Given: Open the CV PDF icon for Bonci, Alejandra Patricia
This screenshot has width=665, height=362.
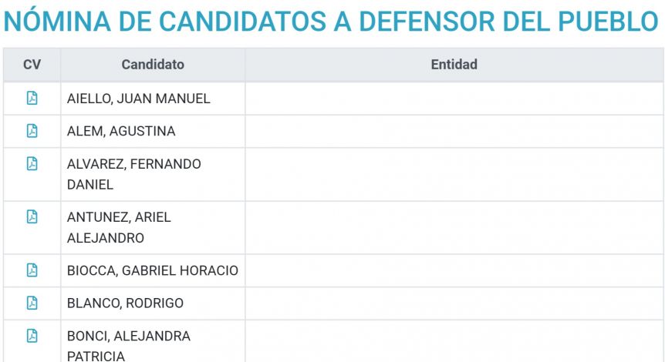Looking at the screenshot, I should pos(32,335).
